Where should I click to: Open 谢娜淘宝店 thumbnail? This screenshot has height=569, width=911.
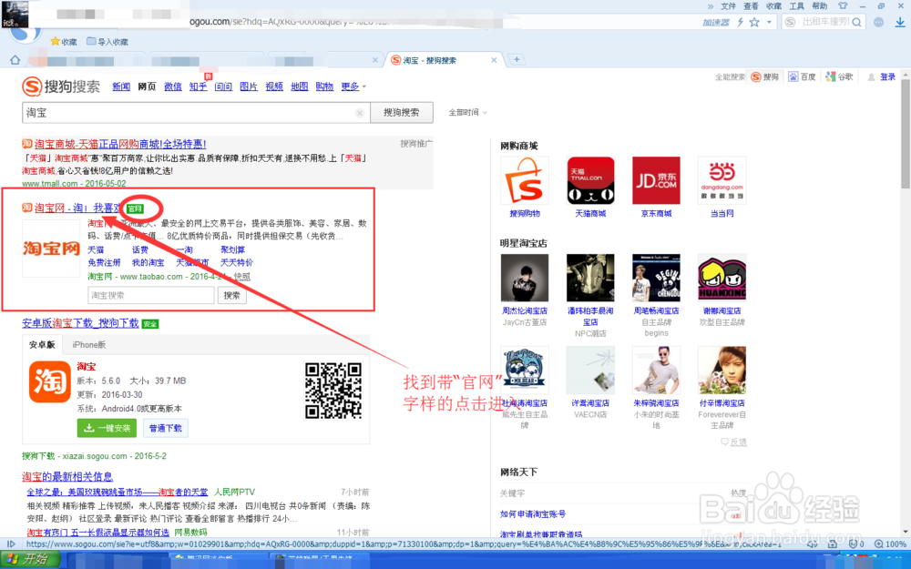tap(722, 278)
